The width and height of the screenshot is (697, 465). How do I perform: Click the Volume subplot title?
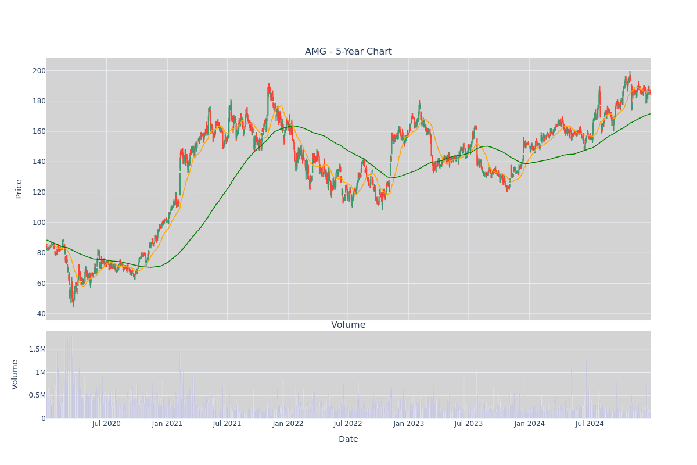pyautogui.click(x=348, y=325)
